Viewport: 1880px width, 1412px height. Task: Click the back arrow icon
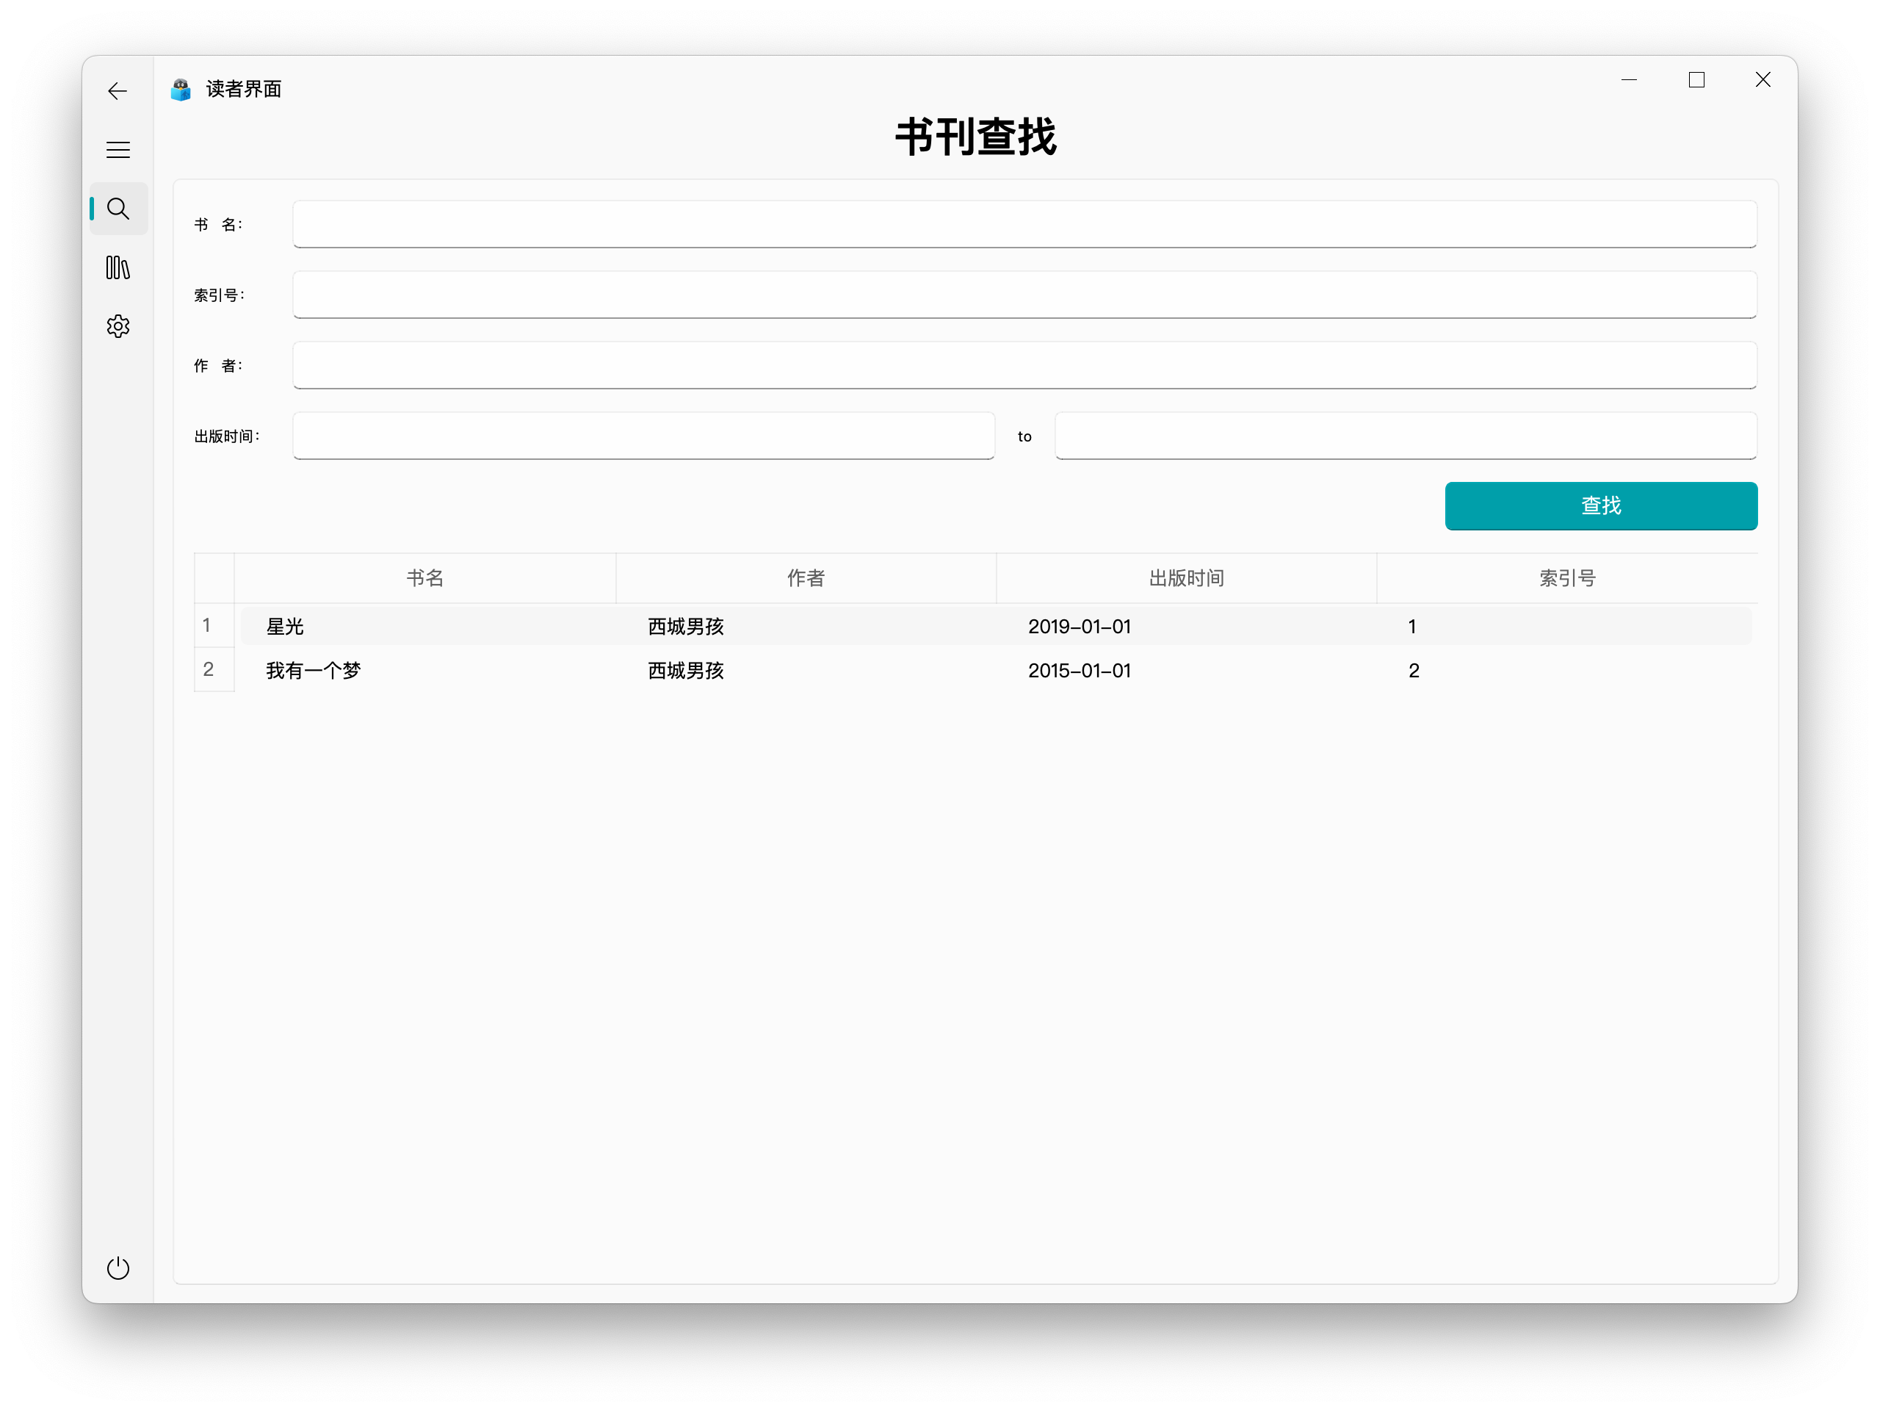coord(117,91)
